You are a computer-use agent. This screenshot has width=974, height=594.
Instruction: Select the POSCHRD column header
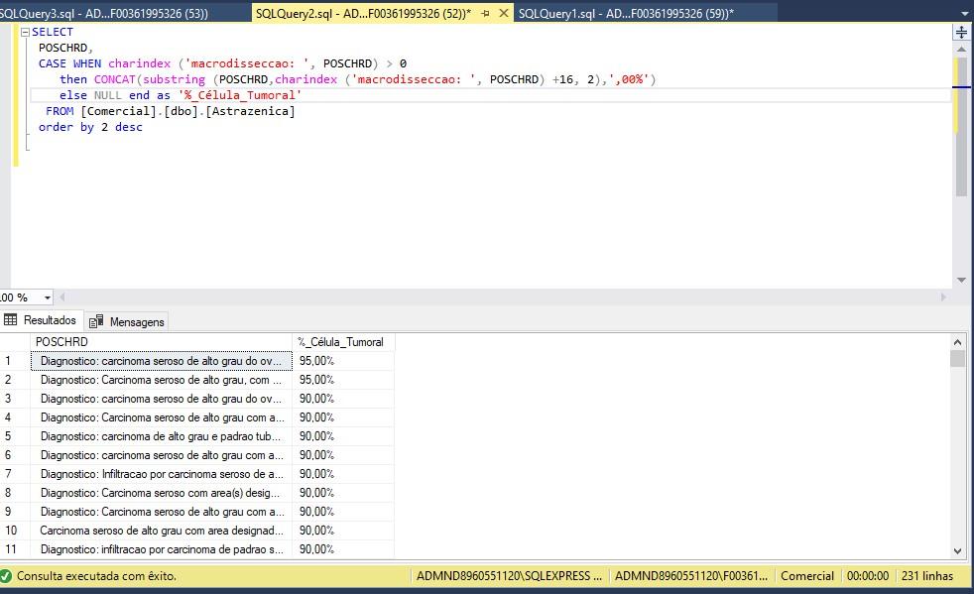[161, 342]
